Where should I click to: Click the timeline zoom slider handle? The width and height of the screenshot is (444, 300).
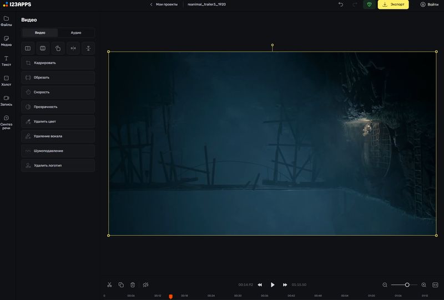(x=407, y=285)
